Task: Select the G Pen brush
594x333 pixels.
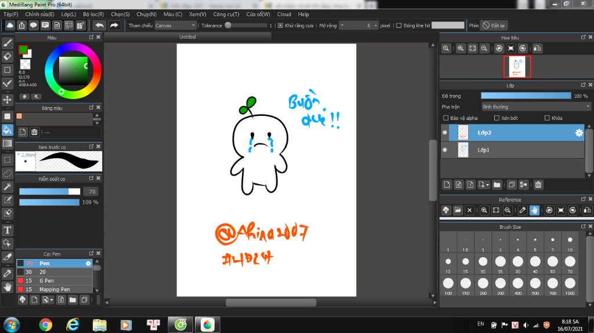Action: 46,280
